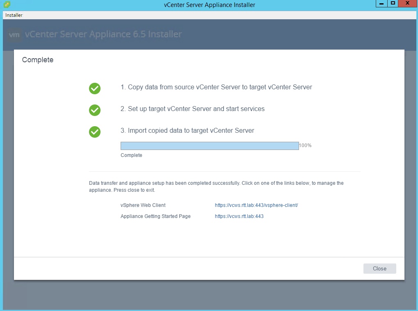The image size is (418, 311).
Task: Open the Installer menu
Action: click(14, 15)
